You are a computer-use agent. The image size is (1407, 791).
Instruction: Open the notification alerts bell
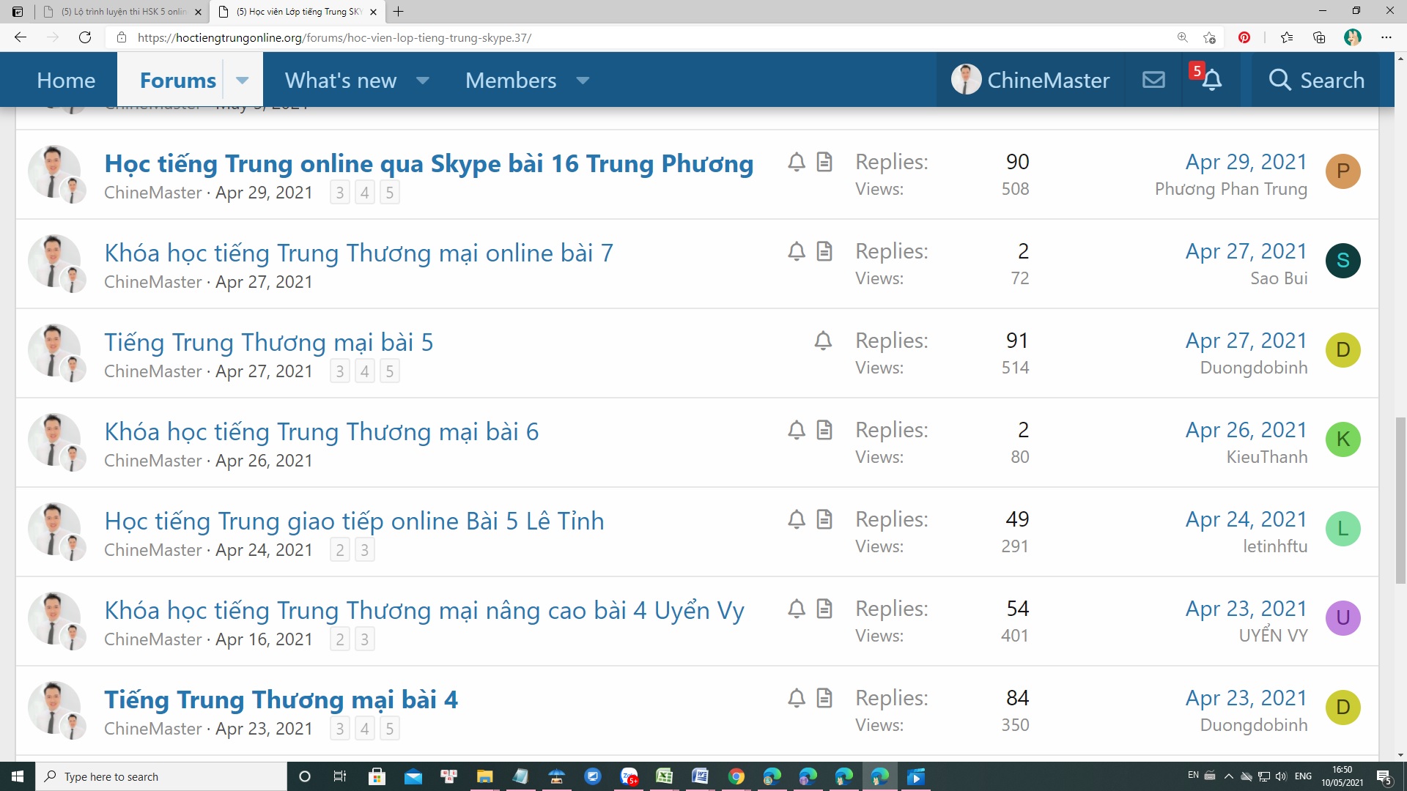pos(1212,80)
